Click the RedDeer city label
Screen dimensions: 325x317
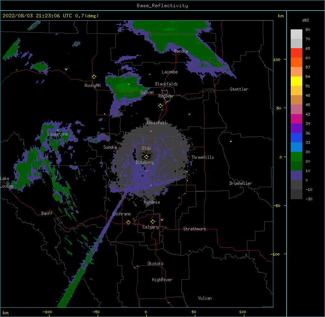(166, 96)
